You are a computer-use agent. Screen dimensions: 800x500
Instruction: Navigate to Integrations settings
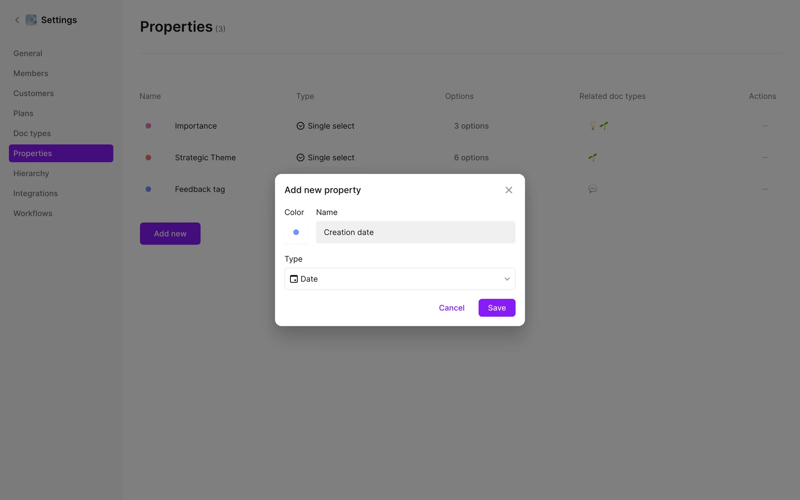pos(35,193)
